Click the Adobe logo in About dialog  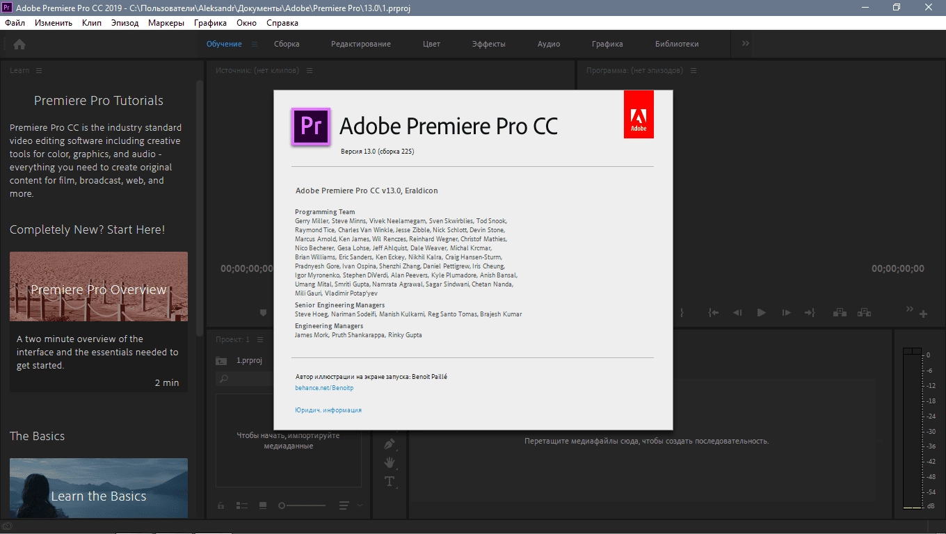pyautogui.click(x=639, y=115)
